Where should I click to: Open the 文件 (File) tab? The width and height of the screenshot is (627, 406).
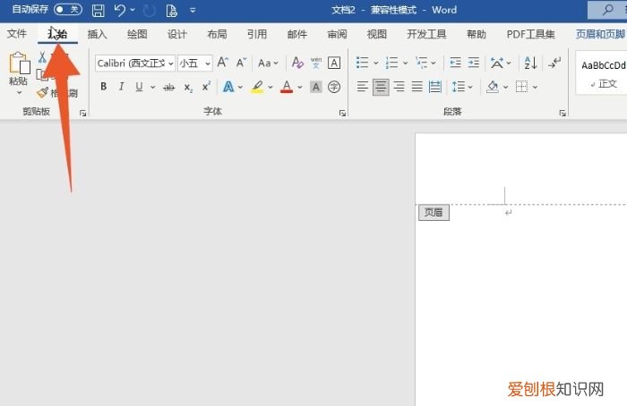[17, 34]
